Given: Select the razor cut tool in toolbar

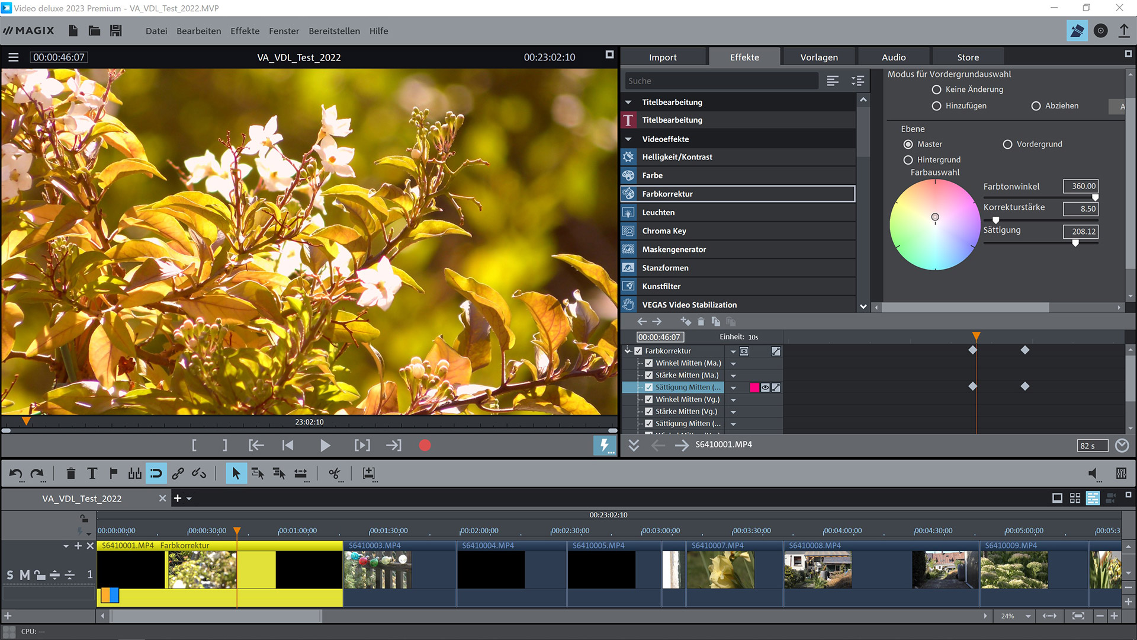Looking at the screenshot, I should (335, 473).
